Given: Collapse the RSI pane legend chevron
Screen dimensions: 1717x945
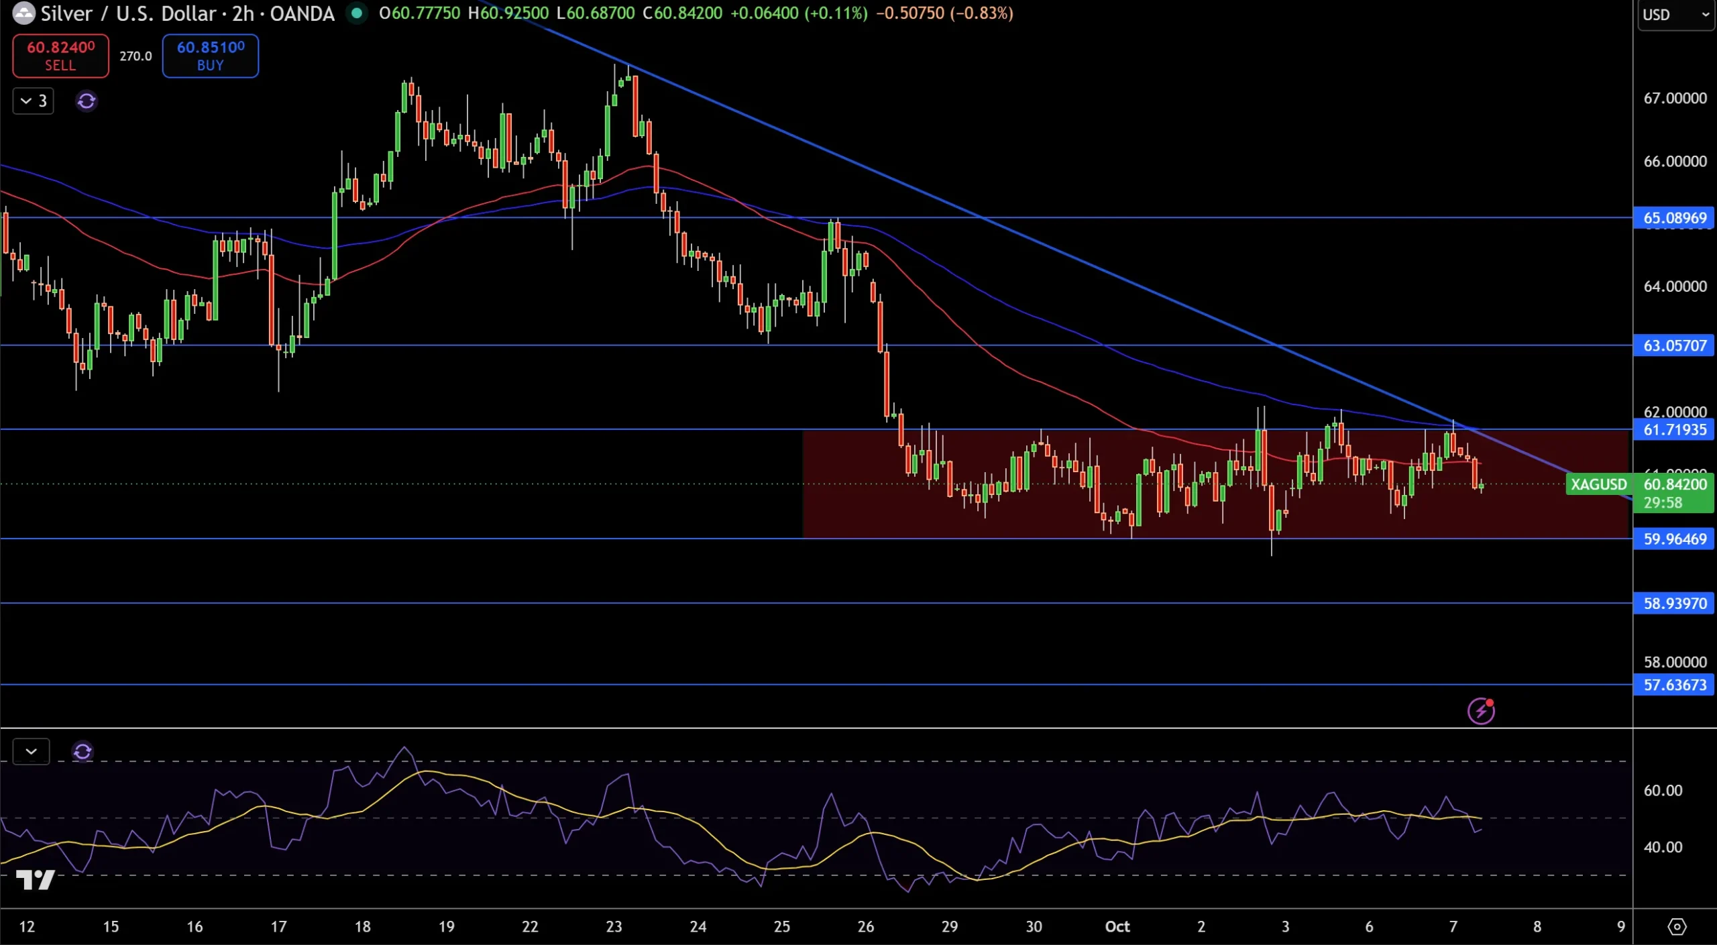Looking at the screenshot, I should click(31, 751).
